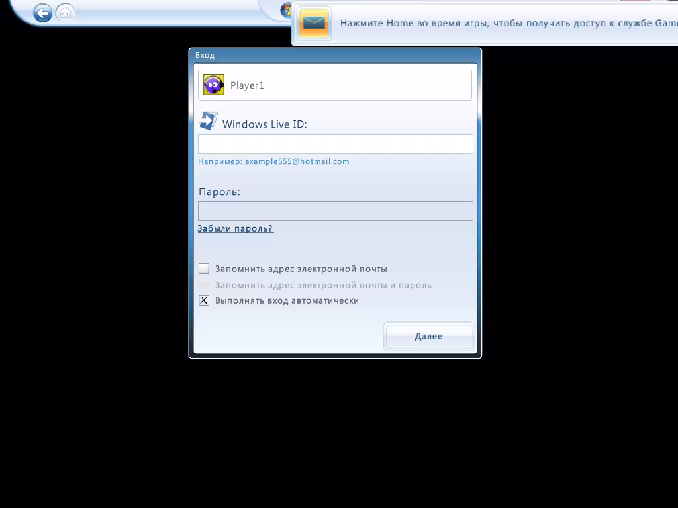Click the back arrow button

click(42, 13)
